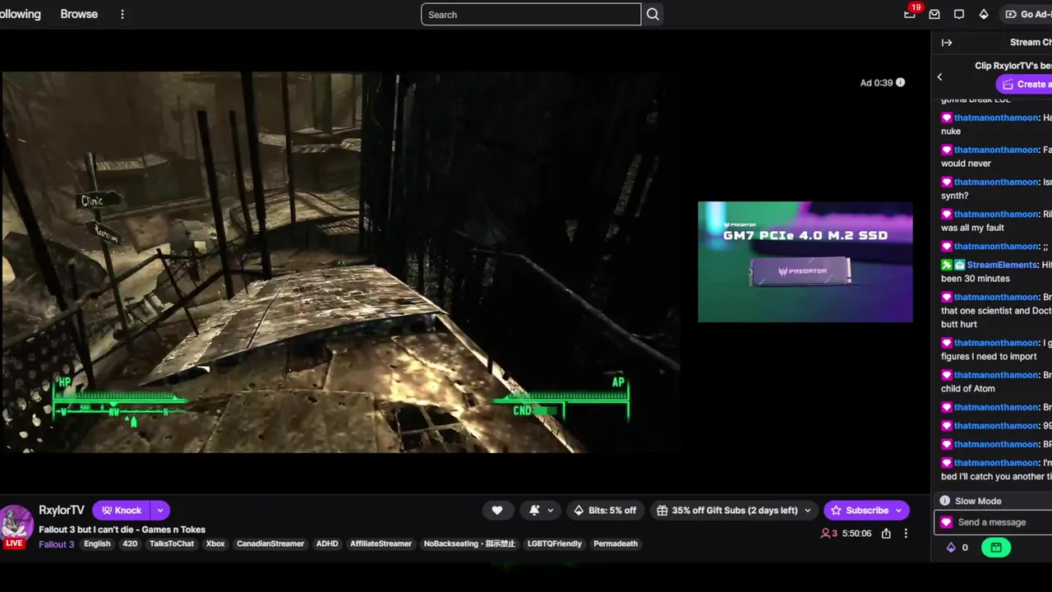Click the RxylorTV avatar with LIVE badge
1052x592 pixels.
click(16, 527)
